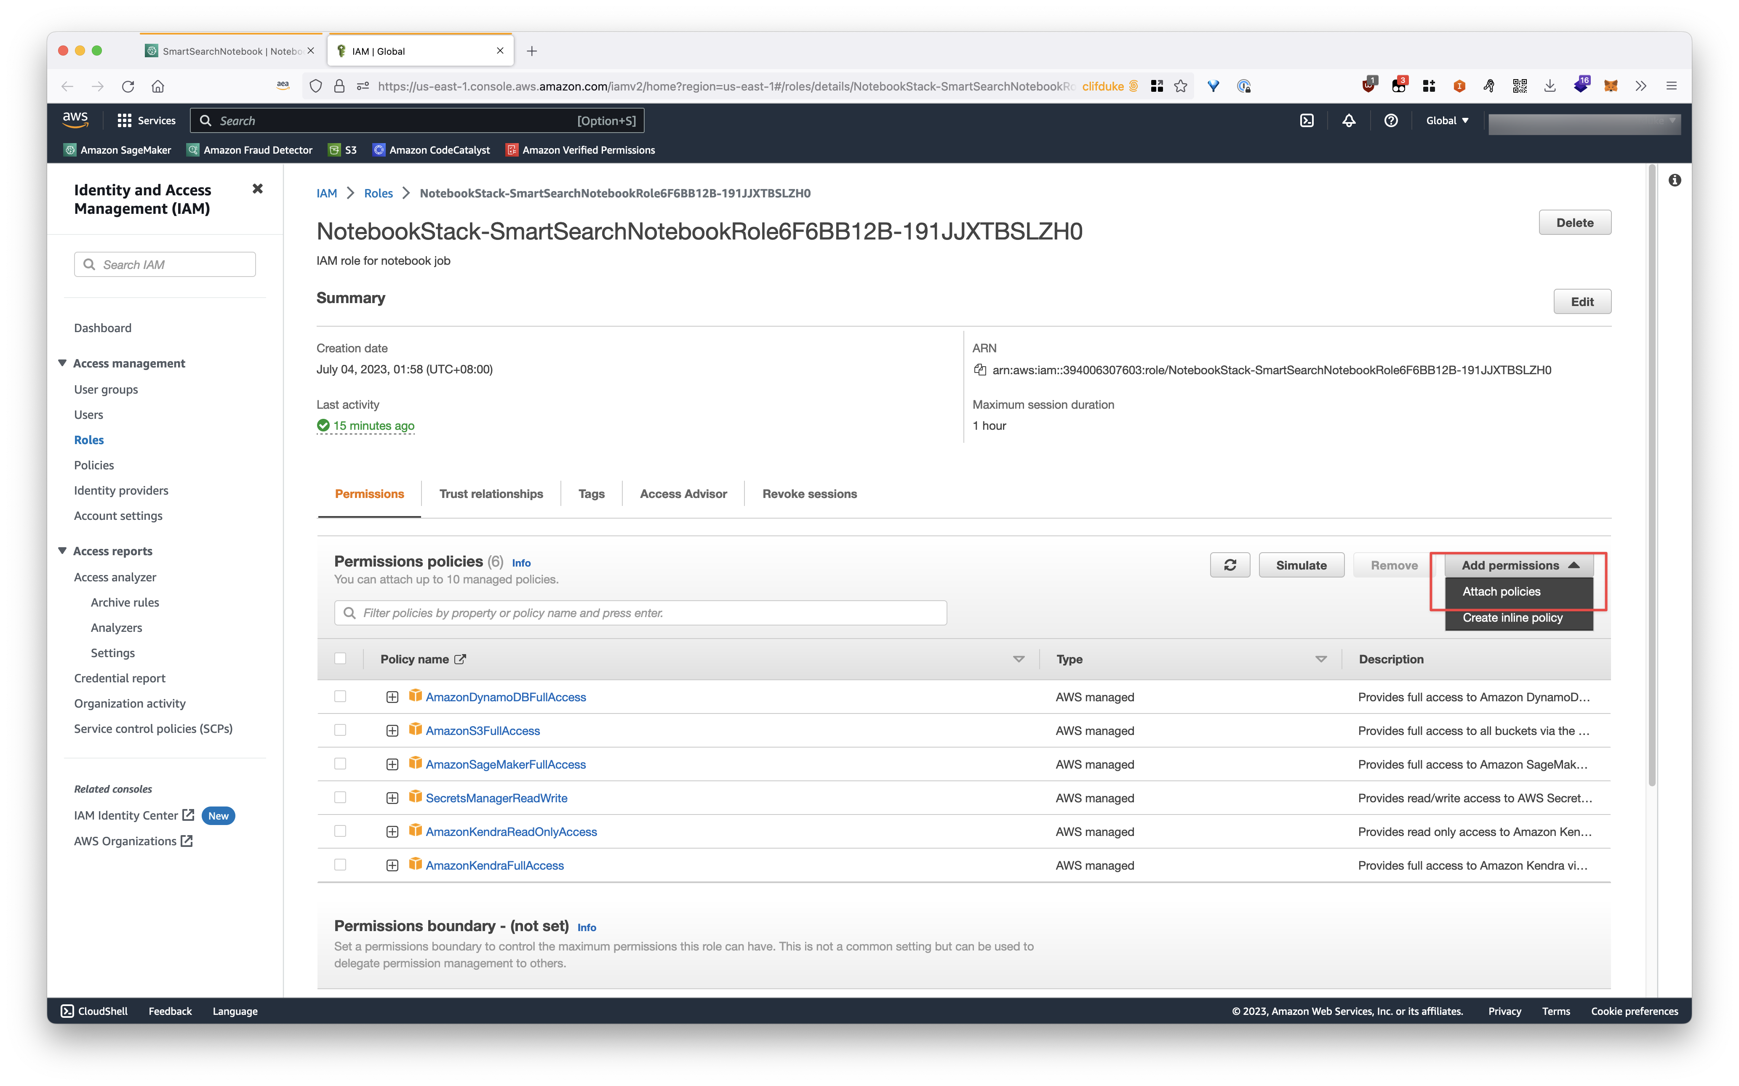This screenshot has width=1739, height=1086.
Task: Switch to the Trust relationships tab
Action: click(491, 494)
